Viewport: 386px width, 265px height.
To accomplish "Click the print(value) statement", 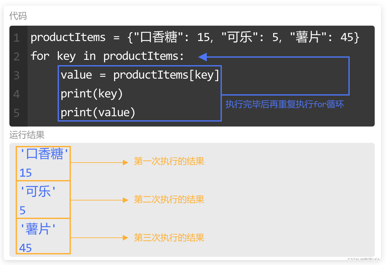I will (x=98, y=112).
